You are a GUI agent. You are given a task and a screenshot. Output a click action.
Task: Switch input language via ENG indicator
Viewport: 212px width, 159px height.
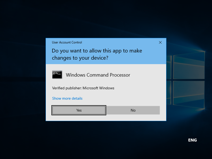point(192,140)
